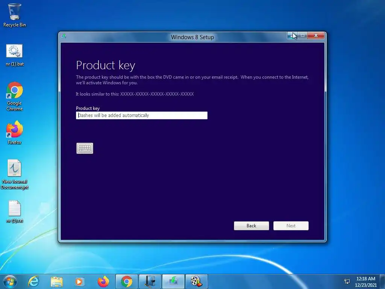Go back with the Back button
The image size is (385, 289).
(x=252, y=226)
